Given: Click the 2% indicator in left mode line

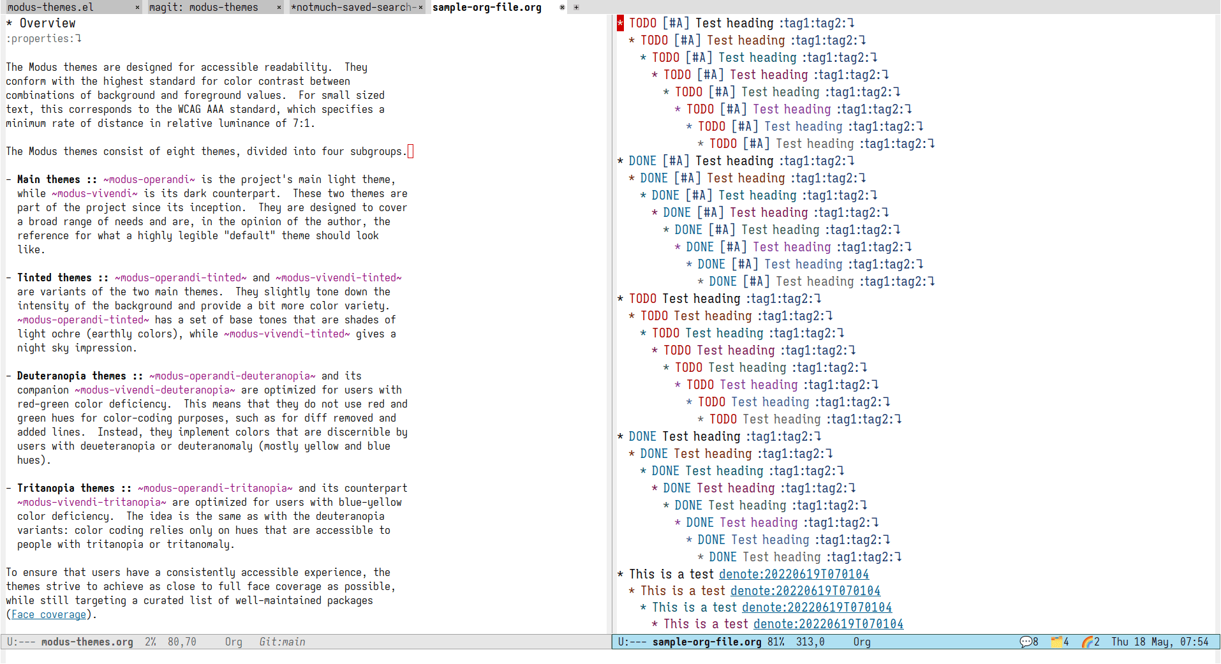Looking at the screenshot, I should [x=151, y=642].
